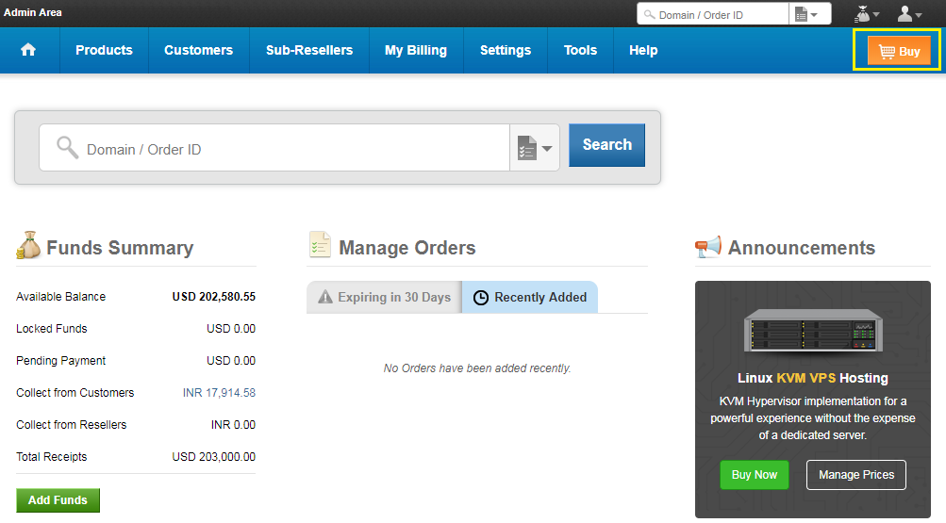Focus the main Domain / Order ID field
The image size is (946, 523).
pyautogui.click(x=274, y=148)
